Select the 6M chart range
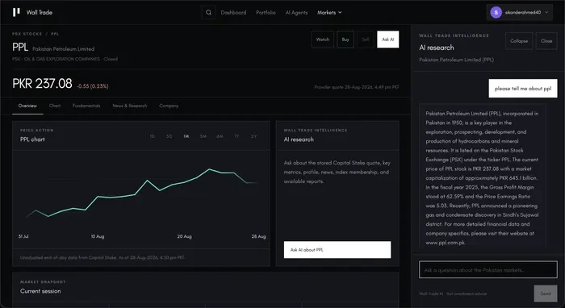 (220, 136)
